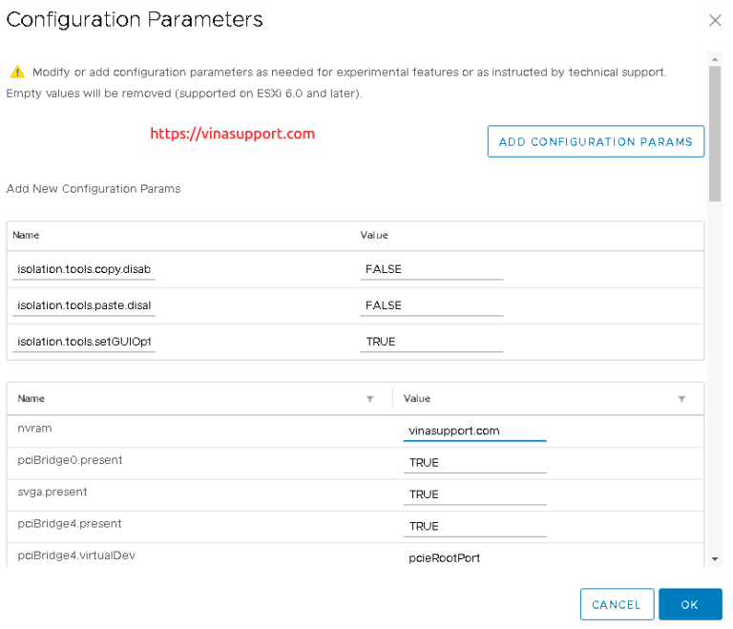Open the Name column filter icon
The height and width of the screenshot is (629, 733).
pyautogui.click(x=369, y=399)
